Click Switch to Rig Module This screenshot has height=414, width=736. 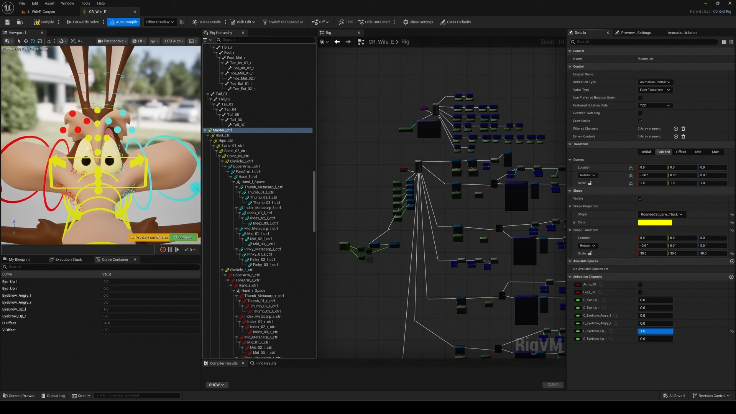point(283,22)
